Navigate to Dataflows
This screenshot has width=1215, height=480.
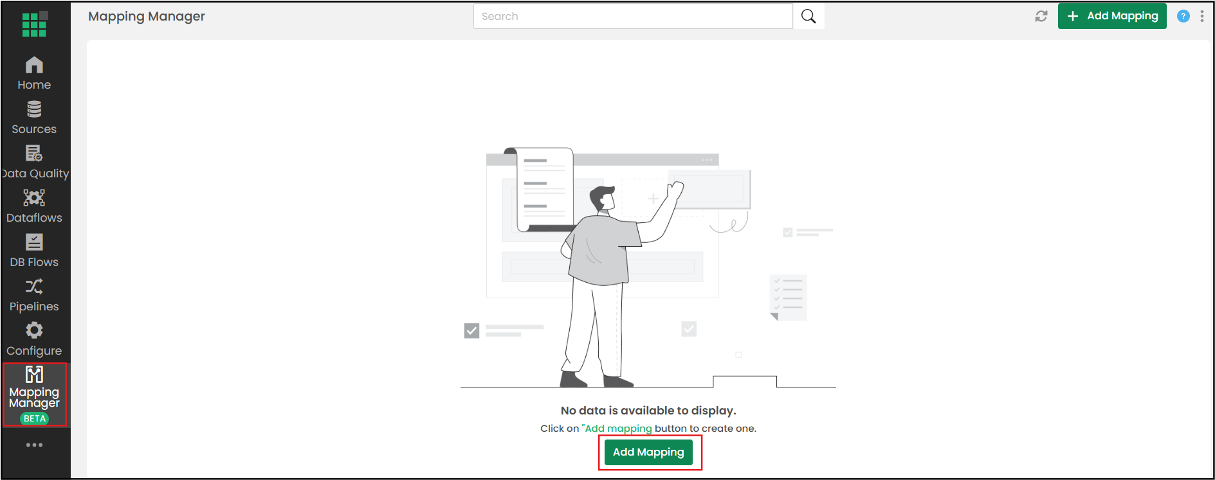tap(34, 207)
